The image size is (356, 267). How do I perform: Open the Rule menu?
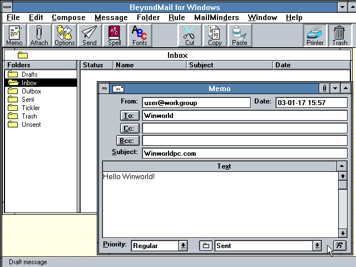(177, 18)
